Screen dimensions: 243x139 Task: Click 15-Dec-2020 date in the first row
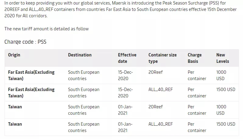125,75
